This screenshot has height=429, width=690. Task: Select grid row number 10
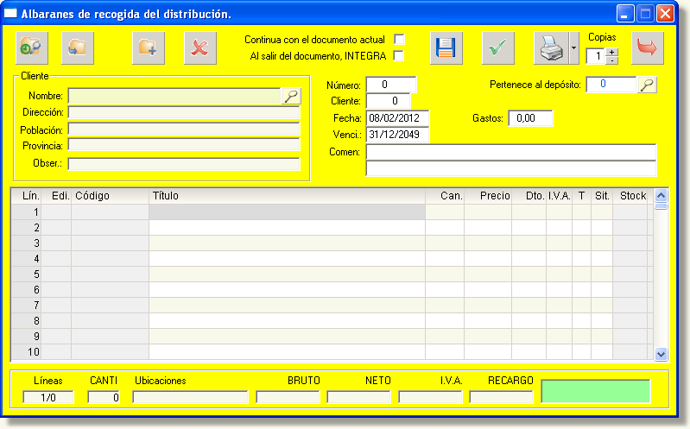coord(27,352)
